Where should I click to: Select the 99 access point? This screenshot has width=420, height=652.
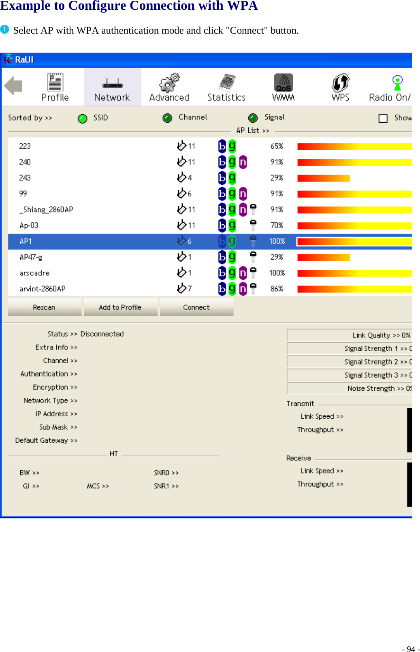[x=210, y=194]
